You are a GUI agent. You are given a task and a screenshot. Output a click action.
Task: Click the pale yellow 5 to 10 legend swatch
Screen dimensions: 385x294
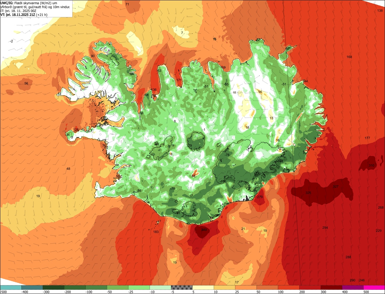(x=203, y=287)
